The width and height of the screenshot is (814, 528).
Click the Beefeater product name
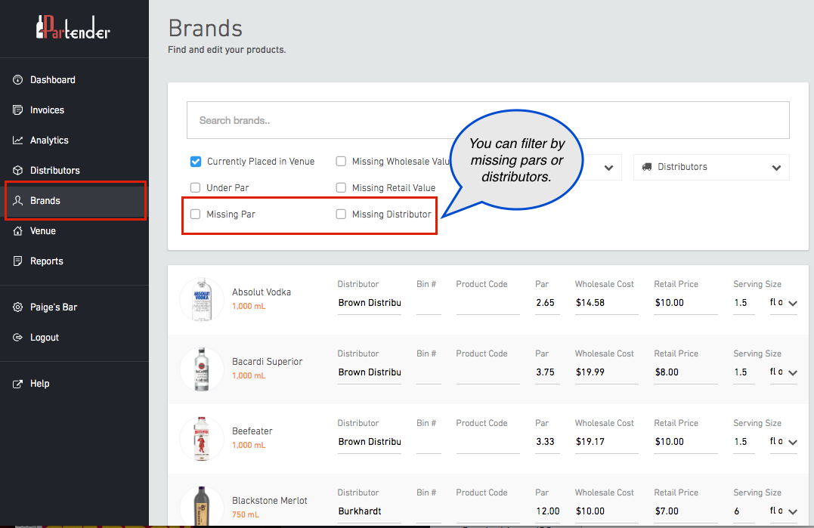tap(252, 431)
